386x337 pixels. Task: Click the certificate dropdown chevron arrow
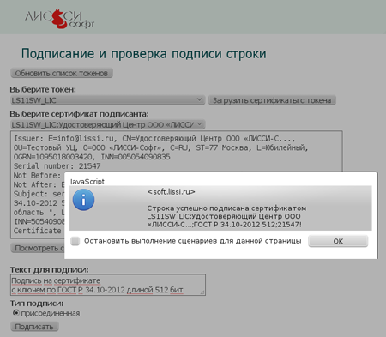point(200,124)
